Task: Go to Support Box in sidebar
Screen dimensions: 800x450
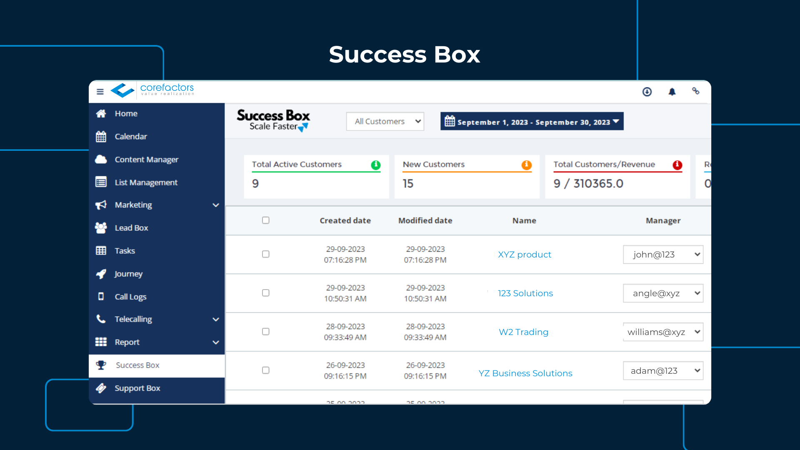Action: tap(137, 388)
